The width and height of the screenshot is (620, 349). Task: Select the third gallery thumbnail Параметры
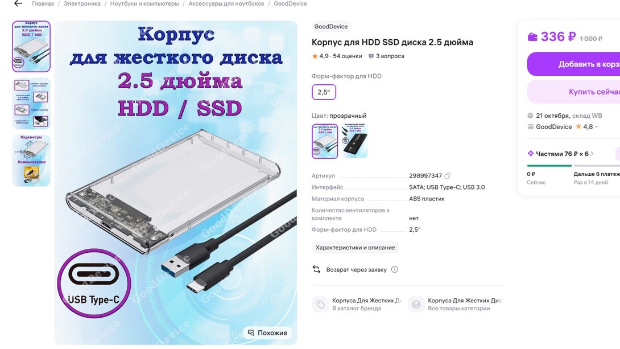tap(31, 160)
